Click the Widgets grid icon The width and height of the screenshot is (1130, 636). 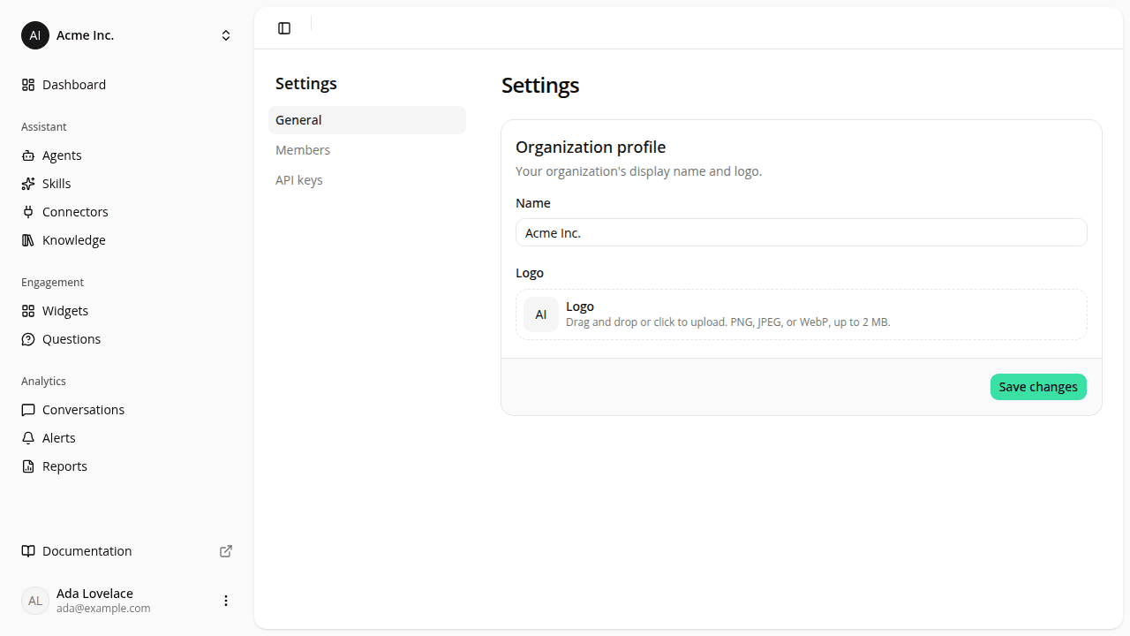tap(28, 311)
